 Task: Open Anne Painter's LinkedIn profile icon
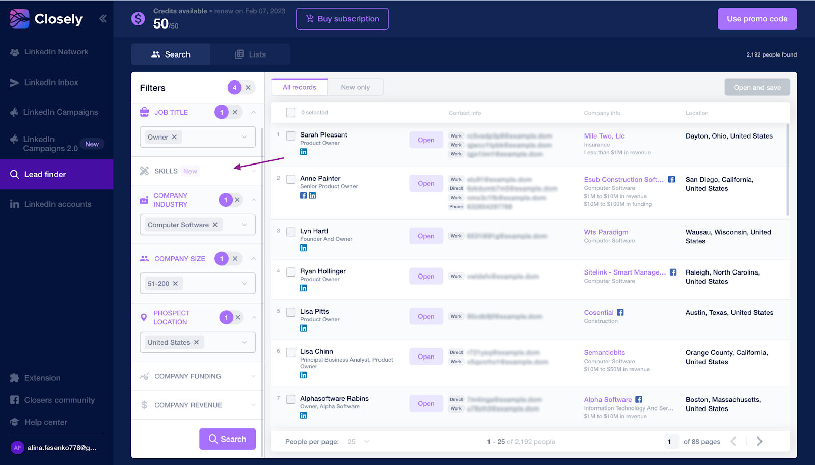[313, 195]
